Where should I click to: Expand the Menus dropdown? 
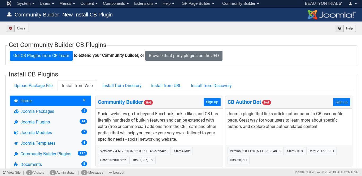pos(67,3)
